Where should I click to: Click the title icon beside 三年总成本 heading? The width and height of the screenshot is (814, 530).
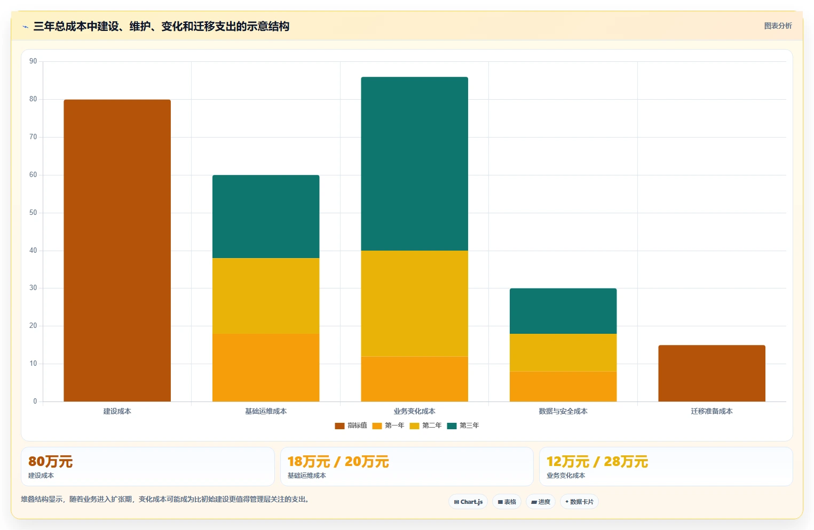(25, 27)
